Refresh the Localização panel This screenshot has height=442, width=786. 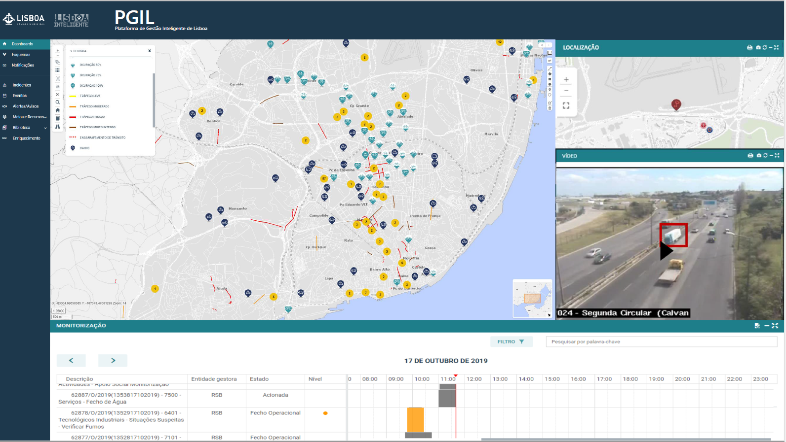coord(765,48)
